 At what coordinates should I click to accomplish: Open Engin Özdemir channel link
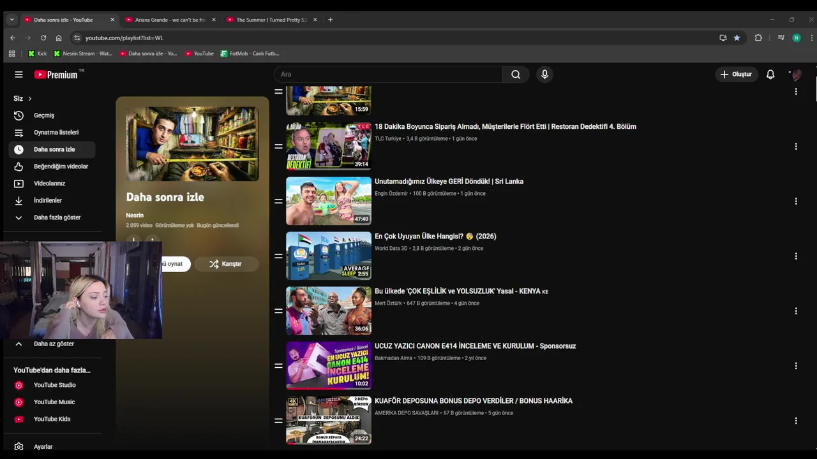coord(391,193)
